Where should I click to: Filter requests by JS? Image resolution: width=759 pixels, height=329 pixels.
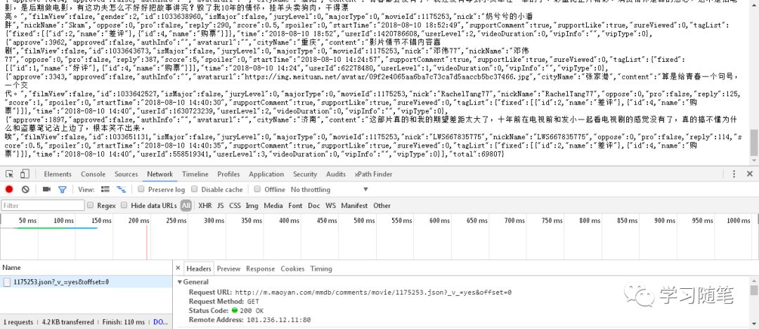point(220,205)
